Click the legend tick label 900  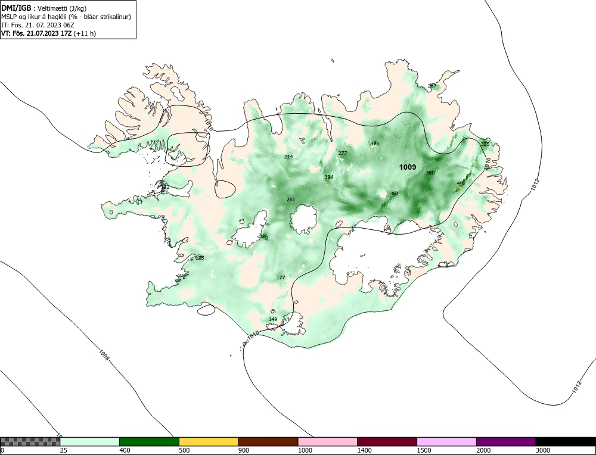click(244, 450)
